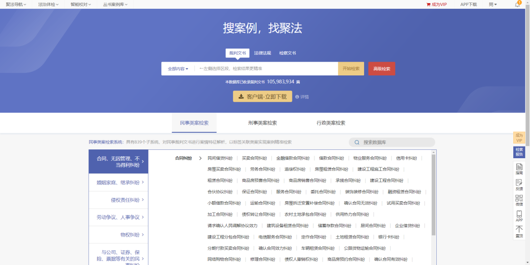The image size is (530, 265).
Task: Expand the 婚姻家庭、继承纠纷 category
Action: tap(118, 182)
